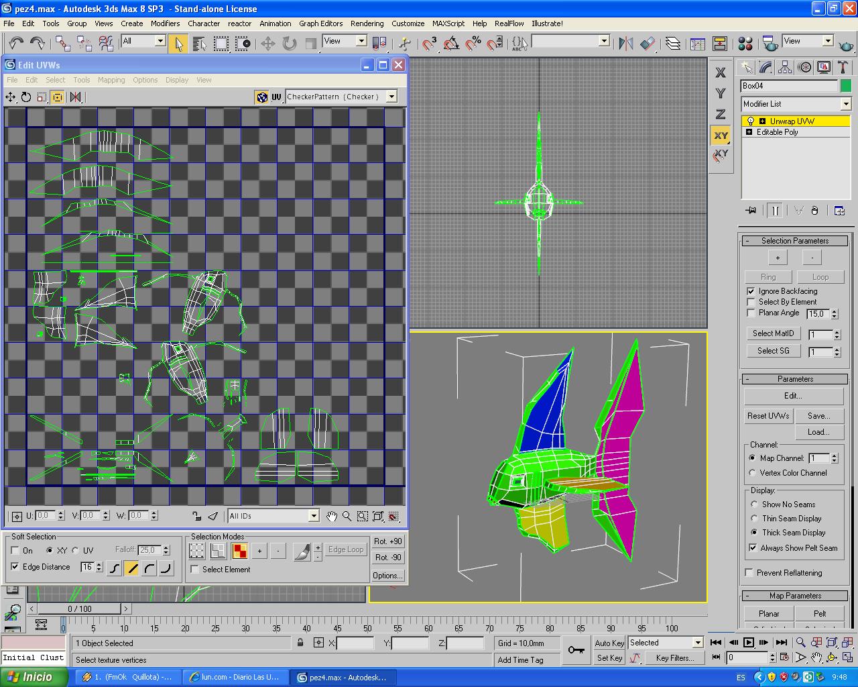Toggle Always Show Pelt Seam checkbox
This screenshot has width=858, height=687.
click(x=752, y=548)
